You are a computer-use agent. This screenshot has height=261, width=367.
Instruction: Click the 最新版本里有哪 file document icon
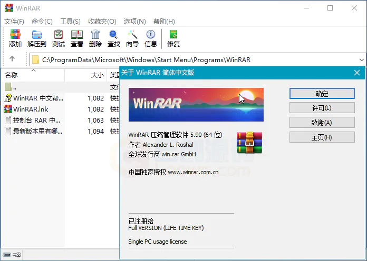[x=8, y=131]
